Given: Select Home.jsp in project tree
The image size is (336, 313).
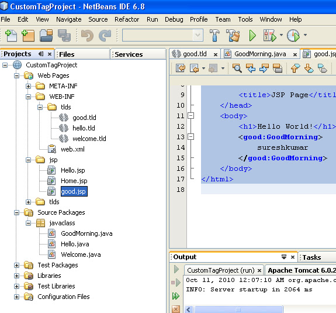Looking at the screenshot, I should (74, 181).
